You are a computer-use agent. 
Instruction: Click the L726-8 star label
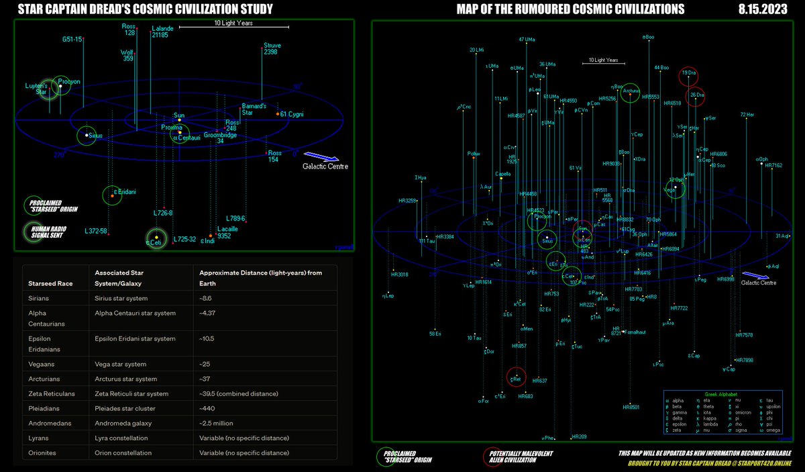pyautogui.click(x=163, y=213)
